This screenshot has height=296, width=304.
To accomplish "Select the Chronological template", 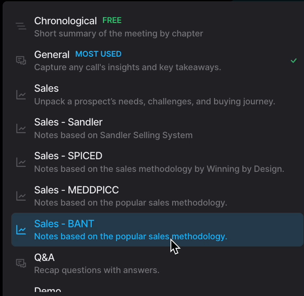I will (65, 21).
